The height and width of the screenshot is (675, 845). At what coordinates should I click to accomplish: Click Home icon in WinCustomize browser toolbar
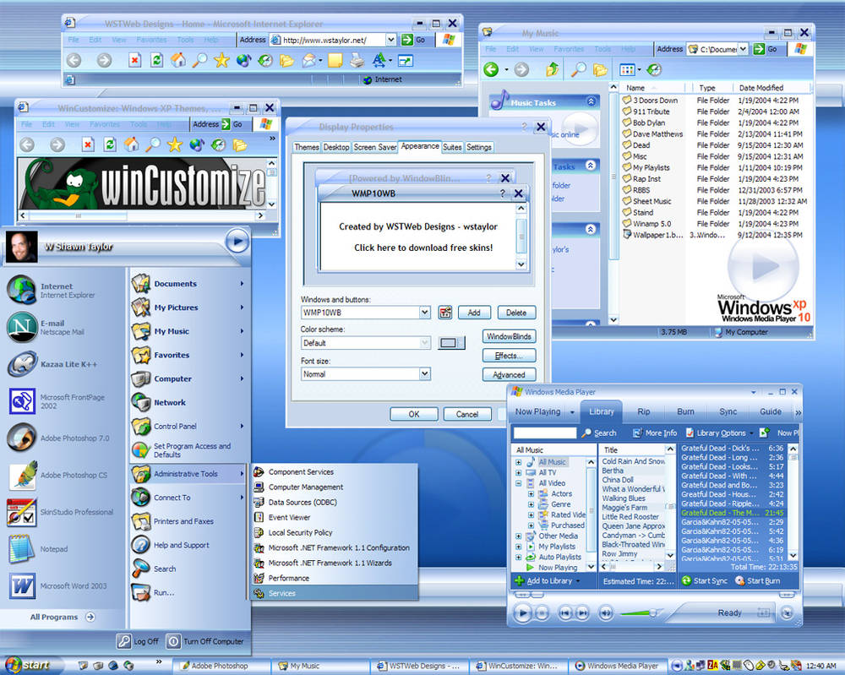(x=132, y=144)
